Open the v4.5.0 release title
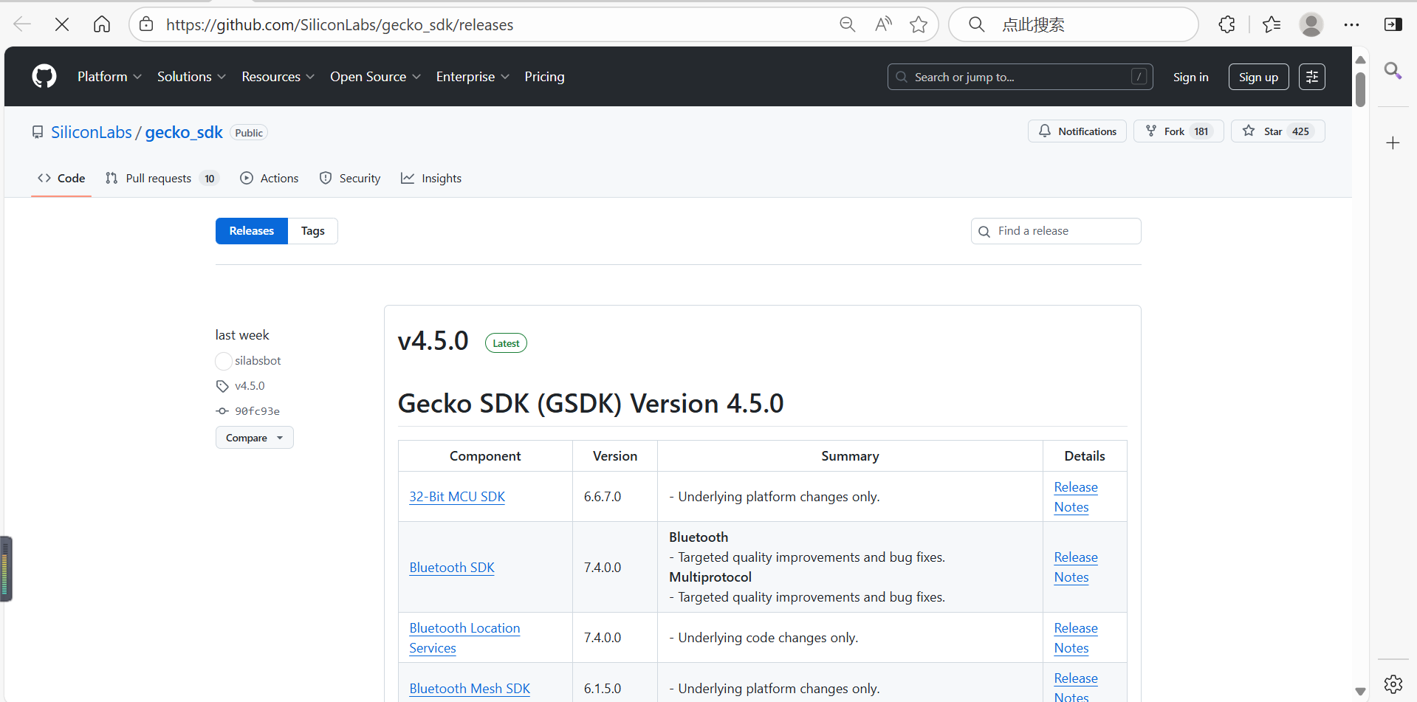The height and width of the screenshot is (702, 1417). pos(433,341)
